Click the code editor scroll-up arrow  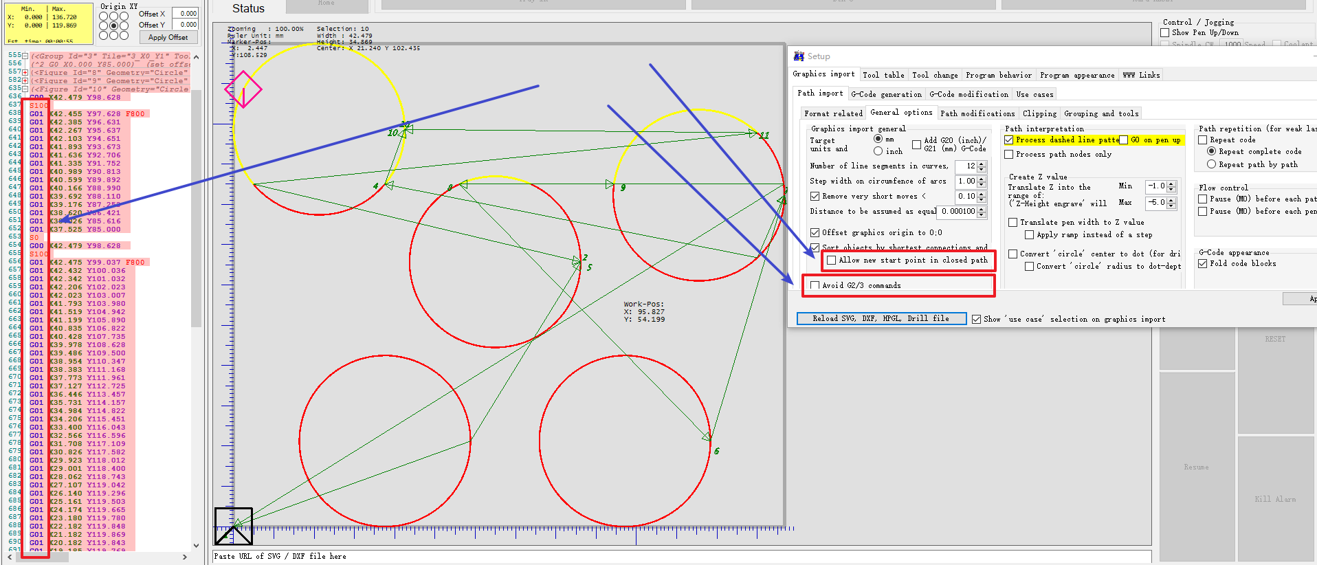[196, 57]
